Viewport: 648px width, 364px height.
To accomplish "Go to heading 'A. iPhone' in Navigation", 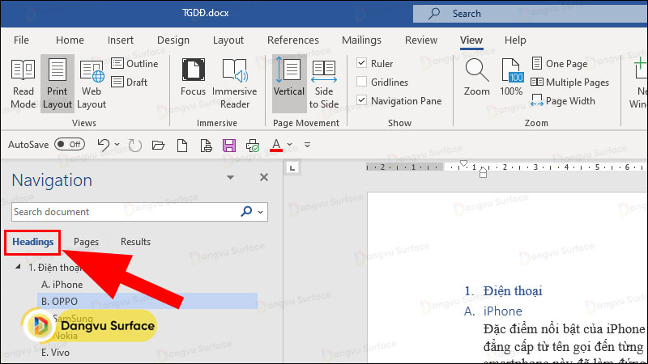I will [x=62, y=285].
